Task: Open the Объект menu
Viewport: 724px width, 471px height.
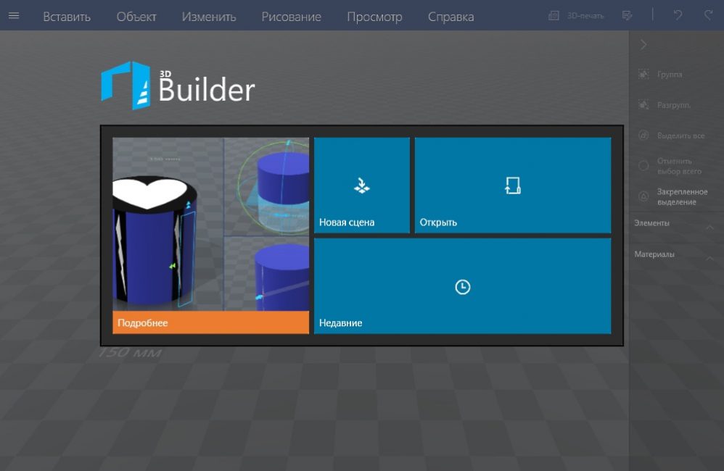Action: (136, 17)
